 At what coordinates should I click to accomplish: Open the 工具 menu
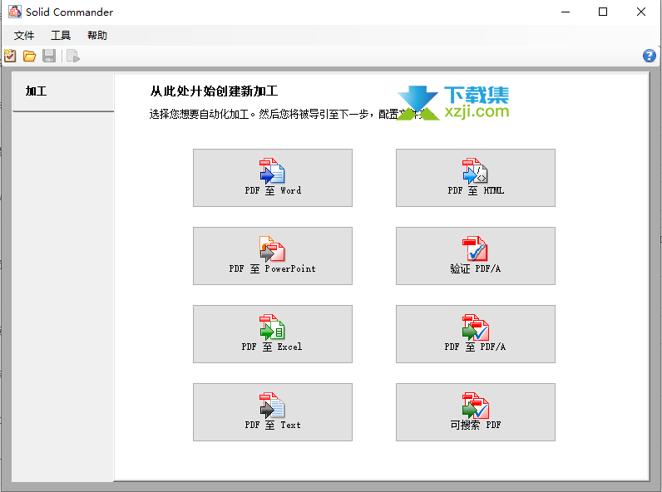[61, 36]
